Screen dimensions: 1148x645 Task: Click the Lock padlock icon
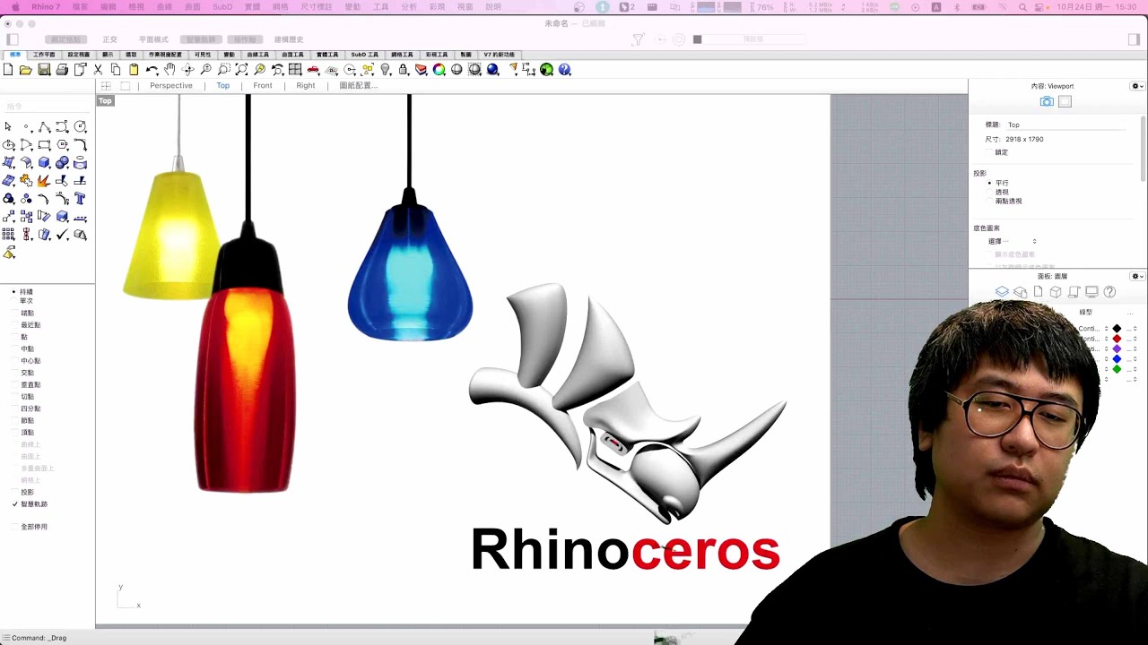[x=403, y=70]
